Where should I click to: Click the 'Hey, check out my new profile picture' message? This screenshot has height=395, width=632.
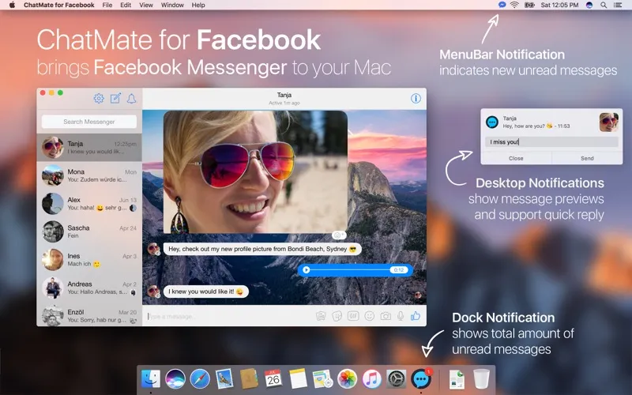pos(262,249)
